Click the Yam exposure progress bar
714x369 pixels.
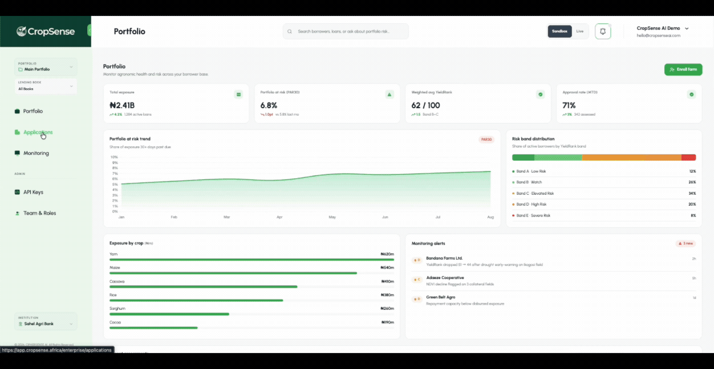251,260
